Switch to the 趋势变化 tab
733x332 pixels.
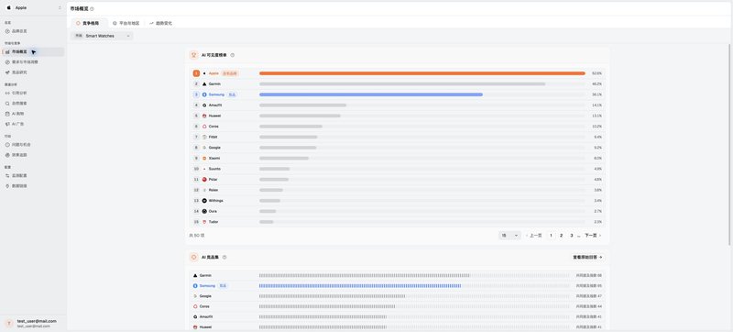(x=161, y=23)
